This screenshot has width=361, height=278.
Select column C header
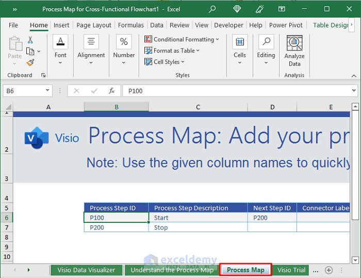[x=198, y=107]
